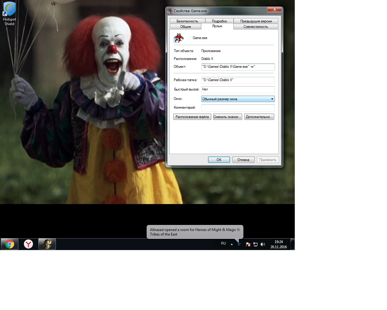This screenshot has width=387, height=310.
Task: Switch to the Подробно tab
Action: (x=220, y=21)
